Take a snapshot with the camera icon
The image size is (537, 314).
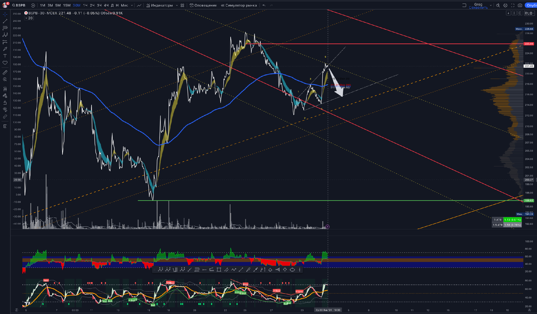[520, 5]
